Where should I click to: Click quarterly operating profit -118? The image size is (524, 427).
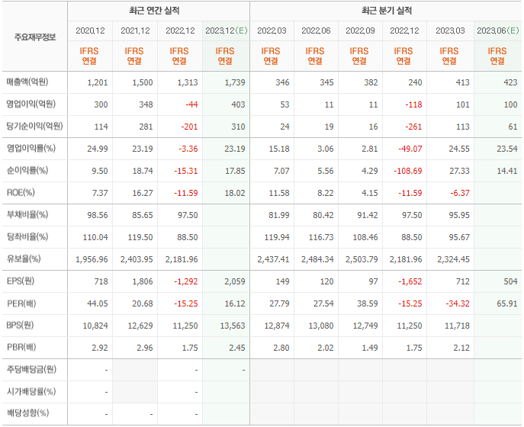pos(413,104)
